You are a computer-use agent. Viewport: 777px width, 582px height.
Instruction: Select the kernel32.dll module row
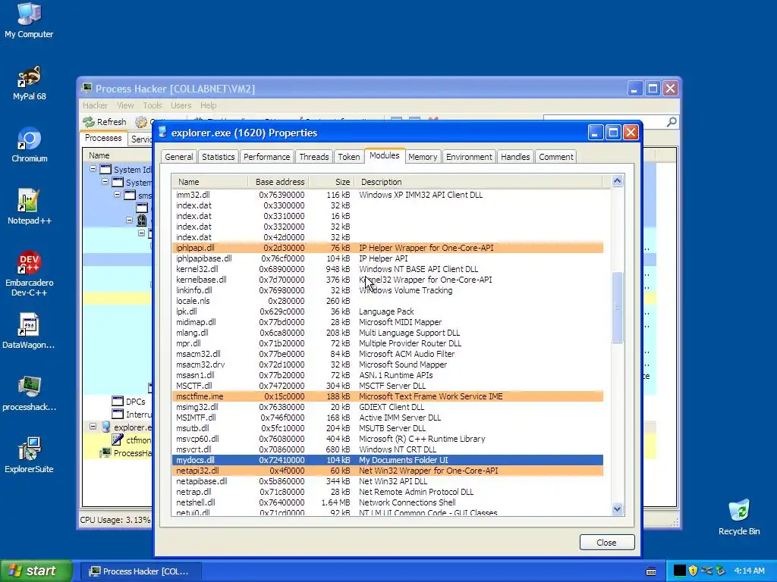point(388,269)
